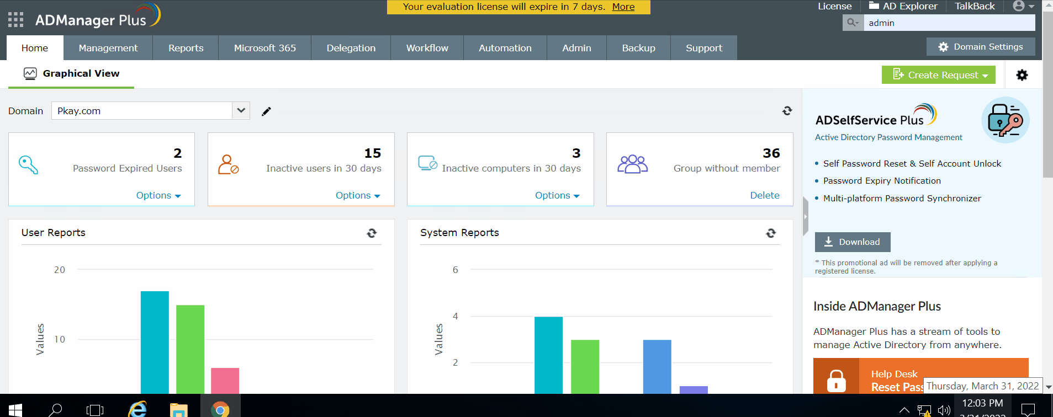Open the Management tab
The width and height of the screenshot is (1053, 417).
tap(108, 48)
